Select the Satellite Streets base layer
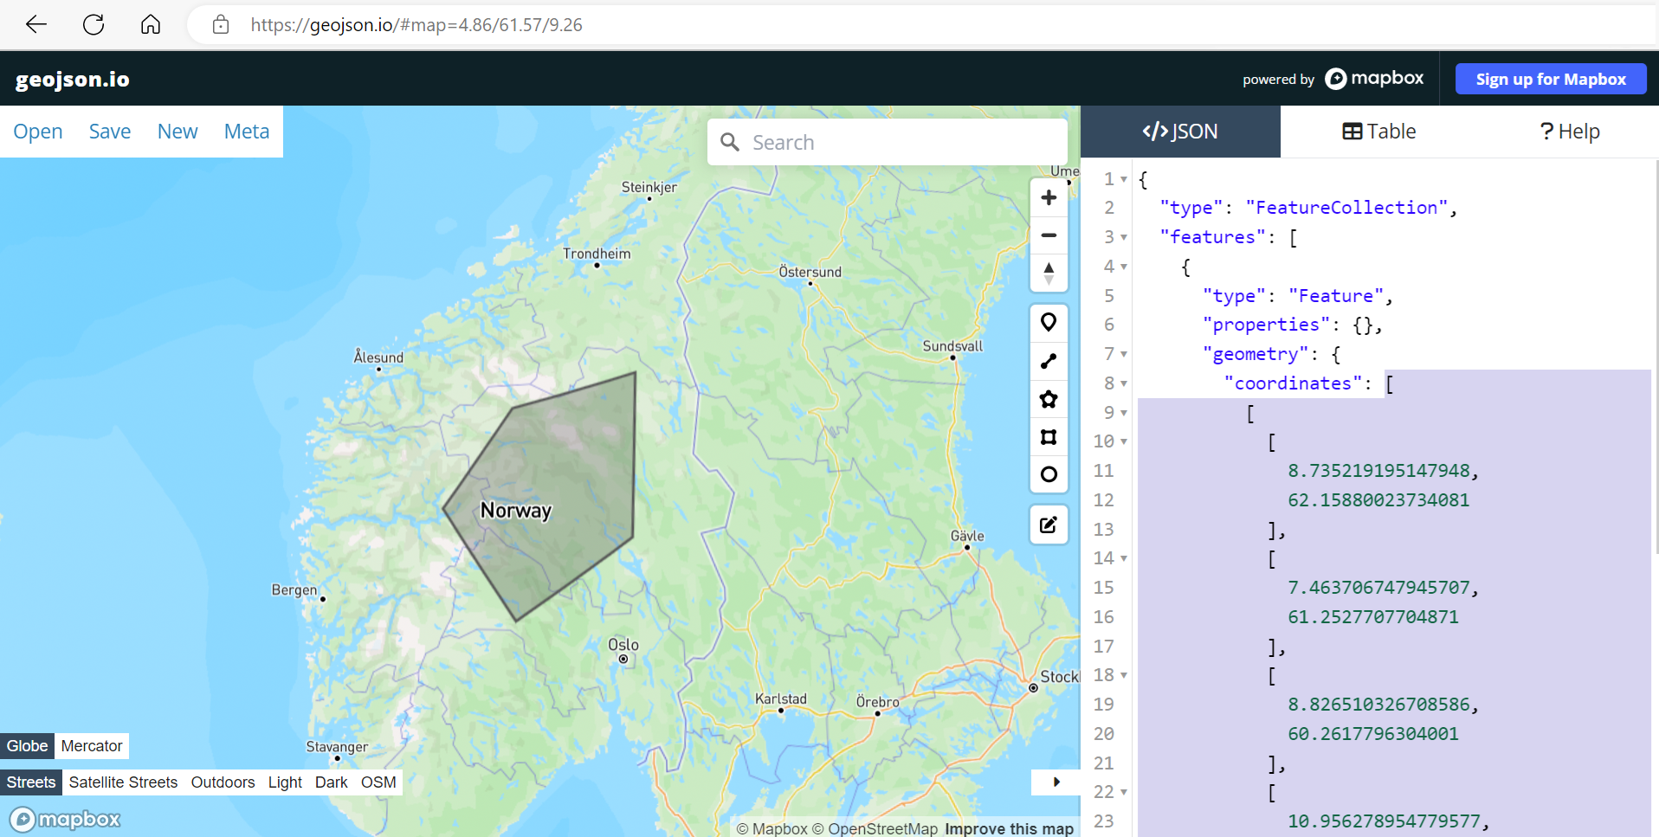1659x837 pixels. [x=123, y=782]
